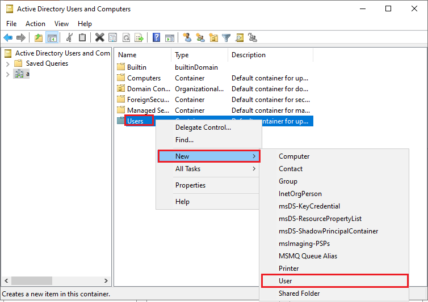
Task: Click the tree pane horizontal scrollbar thumb
Action: (x=32, y=280)
